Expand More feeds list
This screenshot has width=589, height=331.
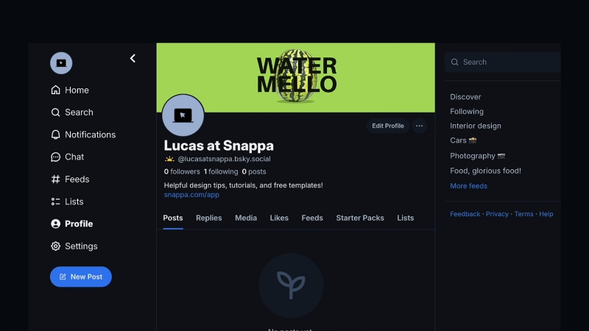click(x=468, y=186)
